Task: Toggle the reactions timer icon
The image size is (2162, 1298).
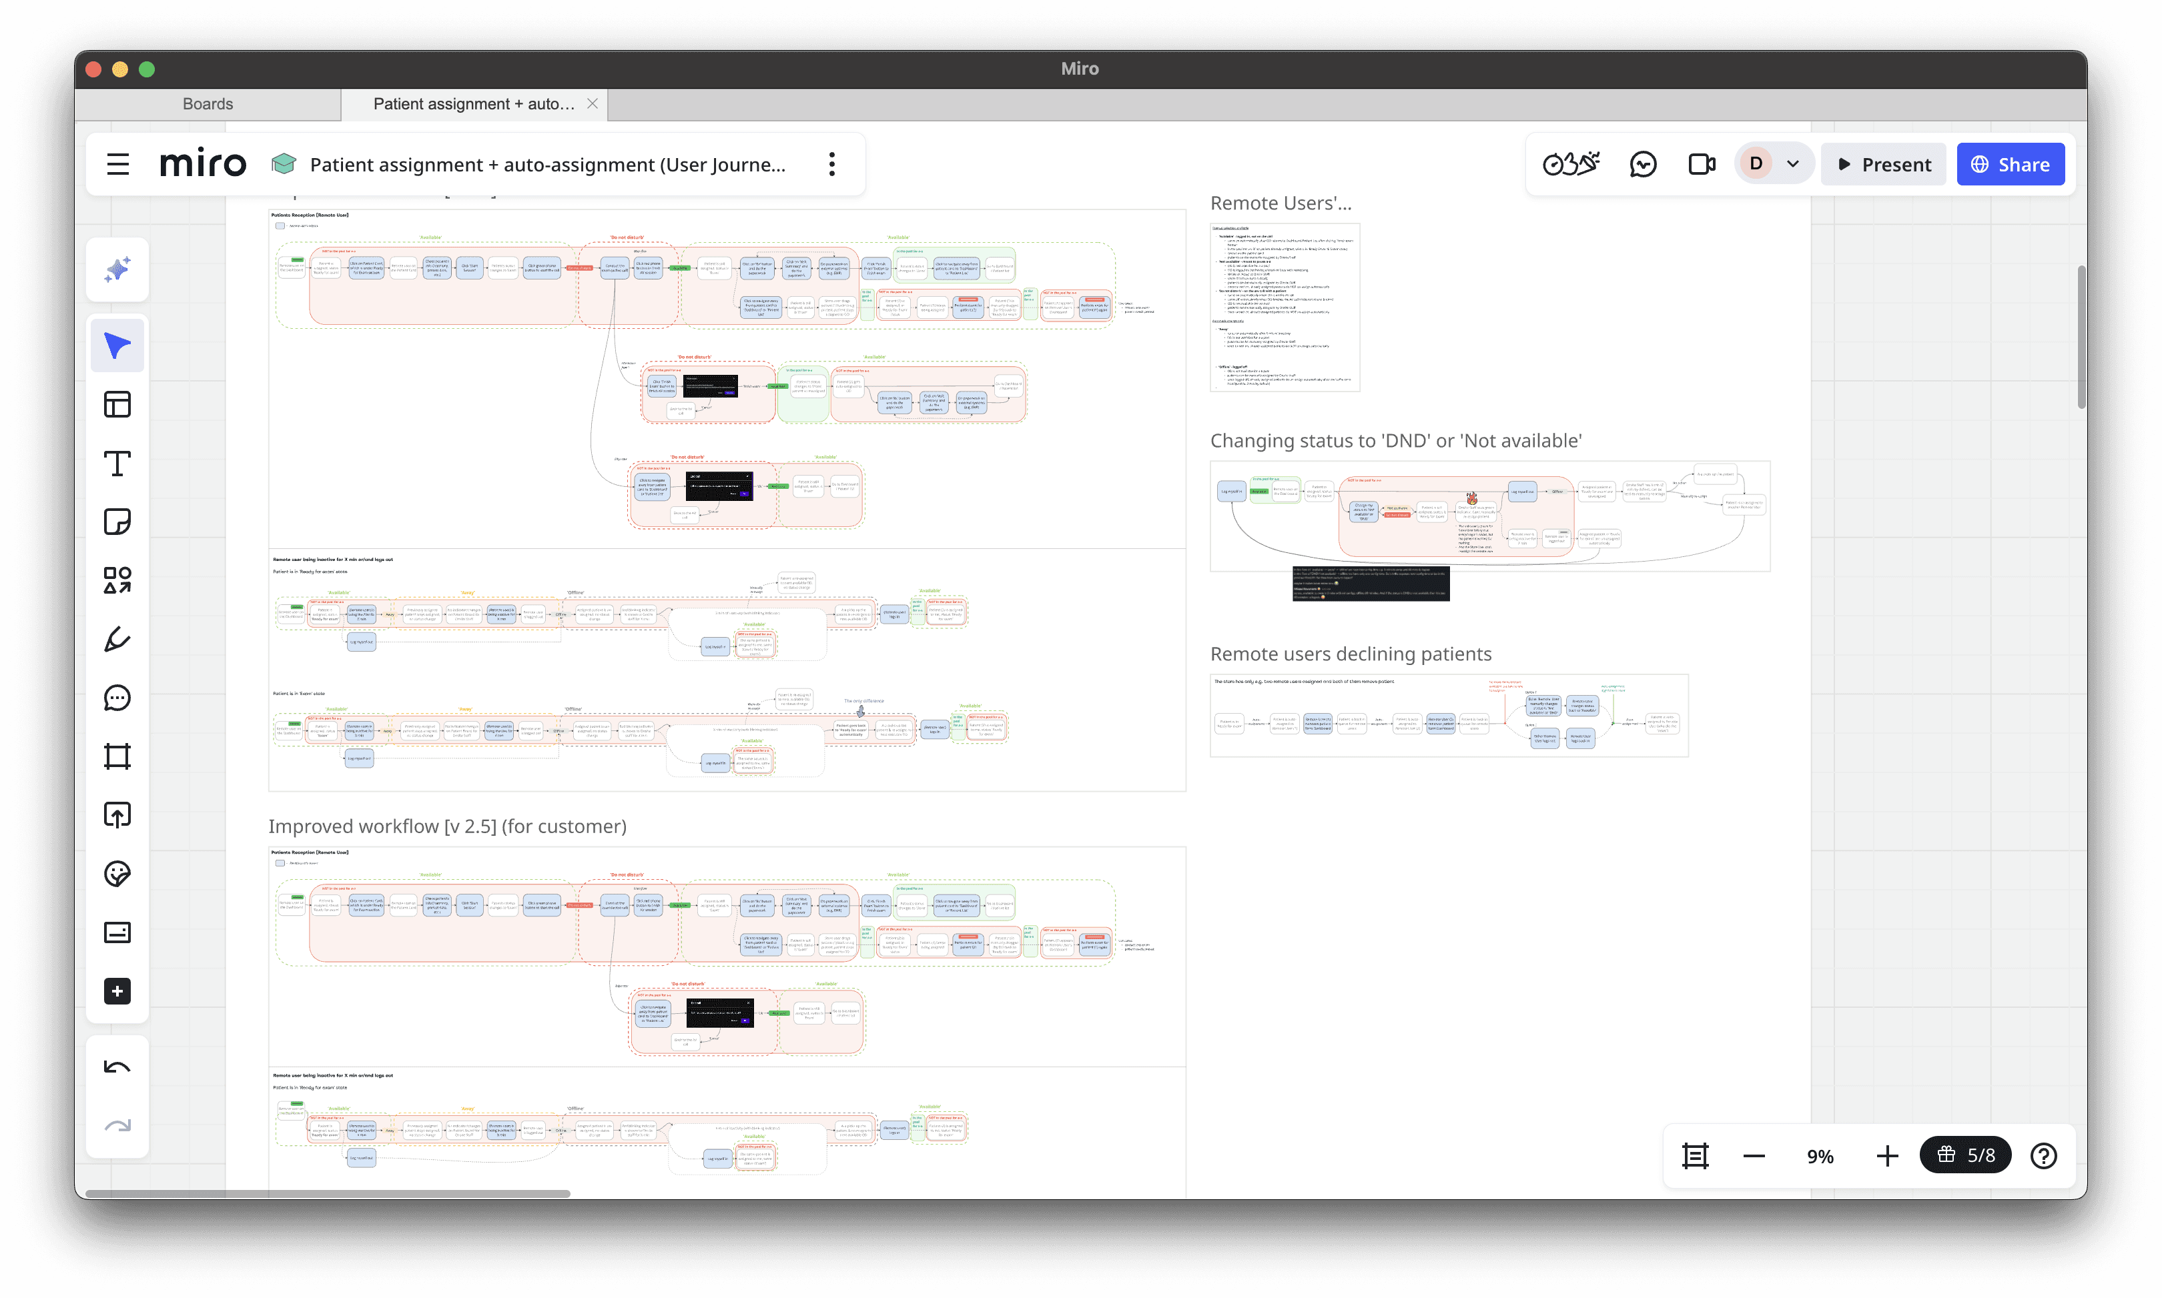Action: 1571,165
